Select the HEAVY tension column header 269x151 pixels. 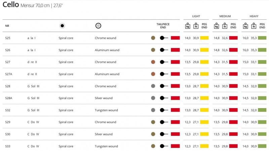[x=254, y=16]
